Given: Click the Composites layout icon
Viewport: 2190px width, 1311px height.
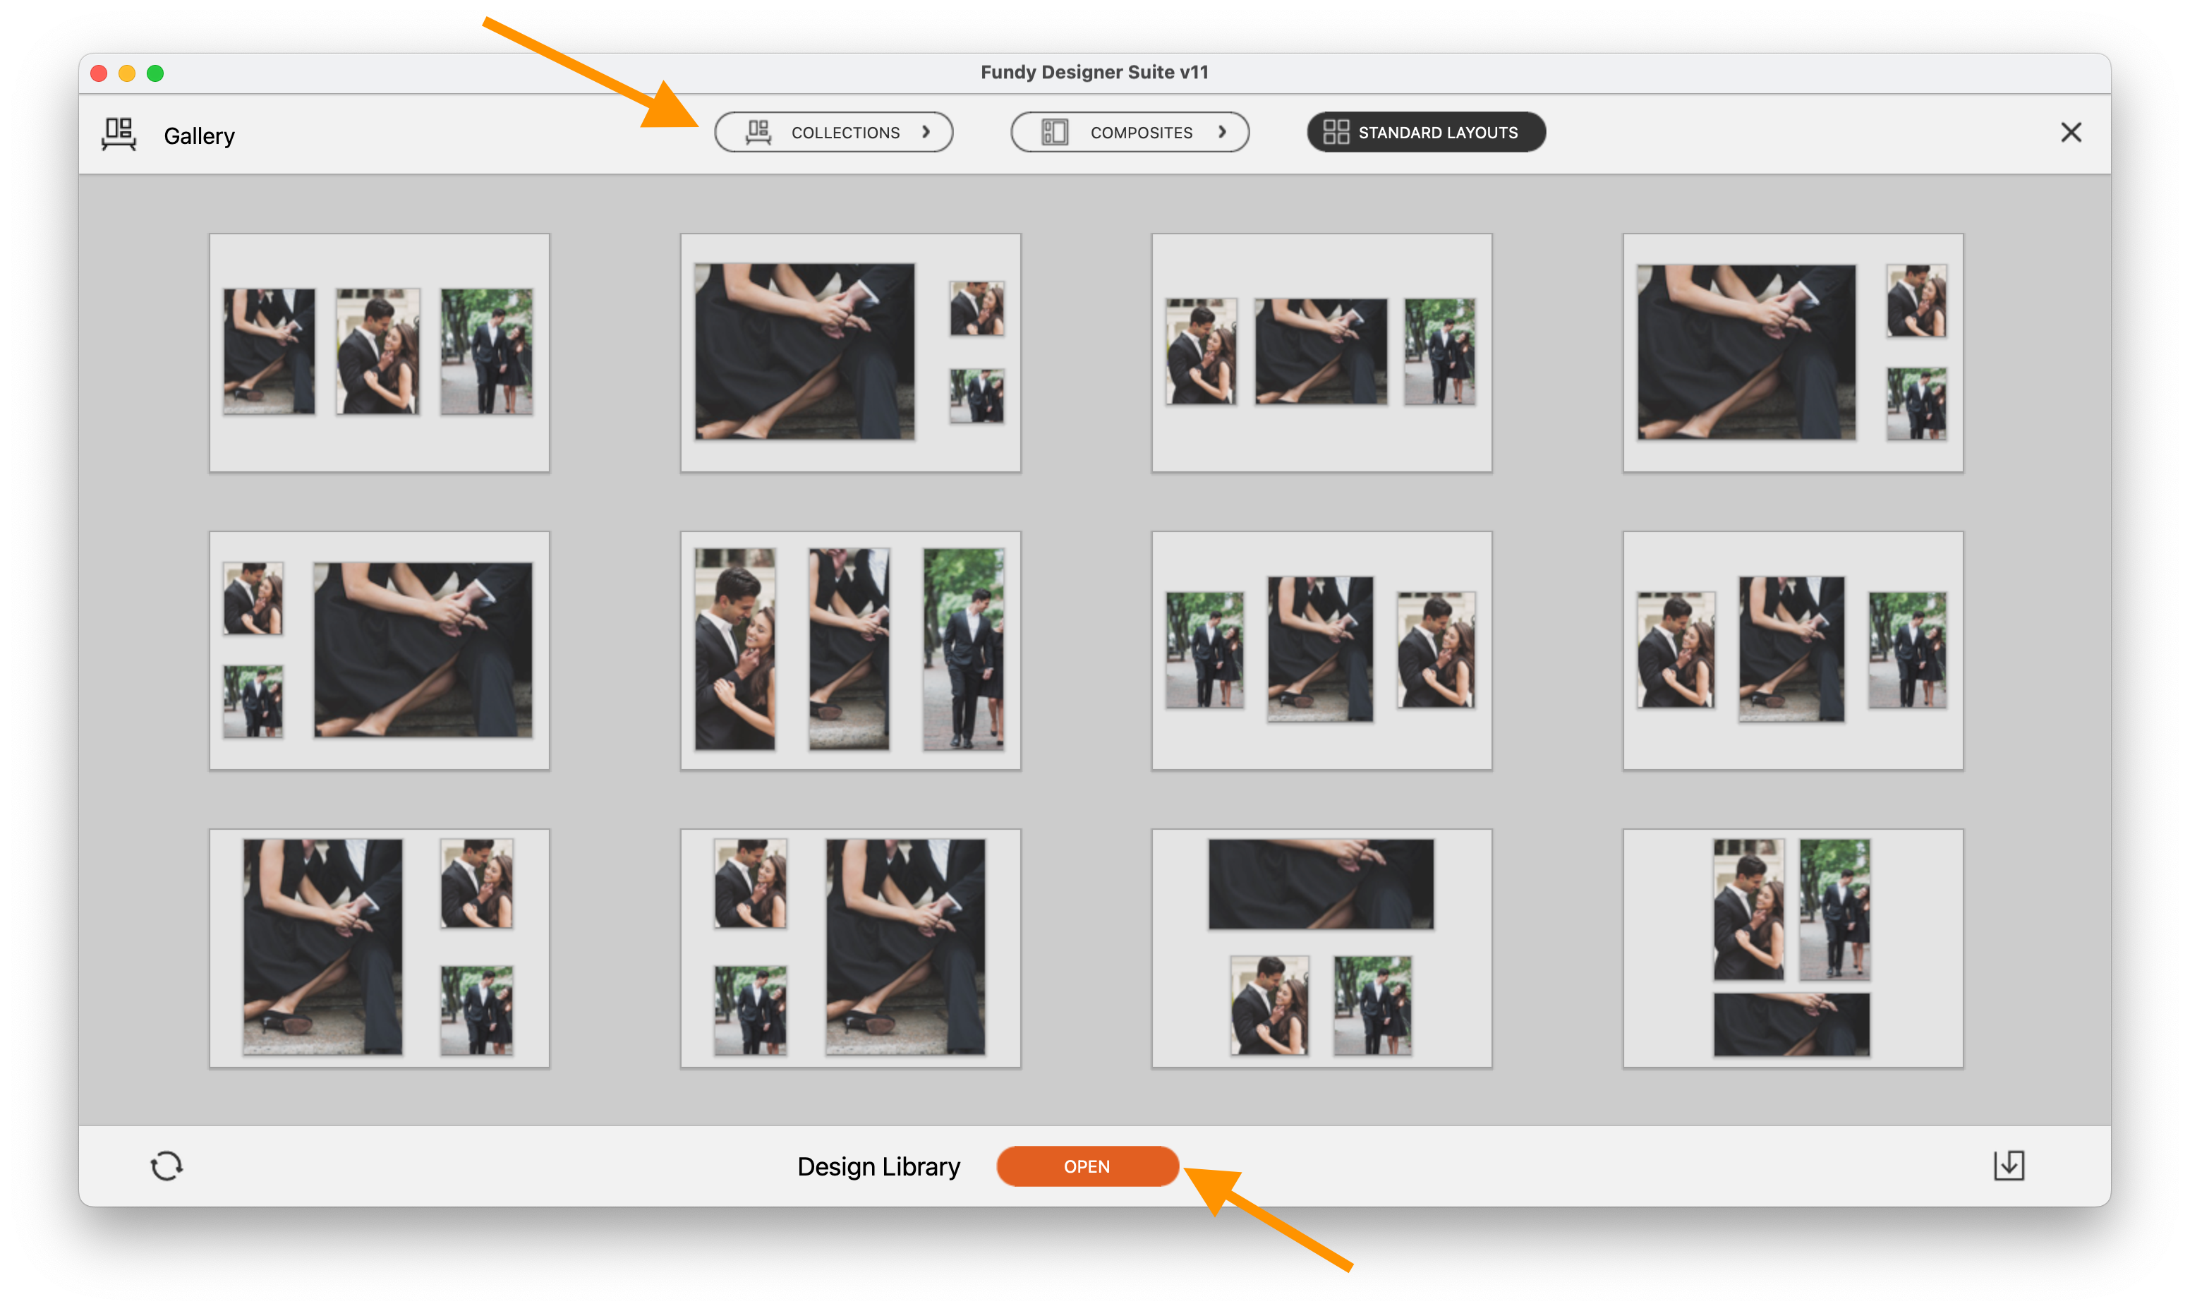Looking at the screenshot, I should click(1054, 133).
